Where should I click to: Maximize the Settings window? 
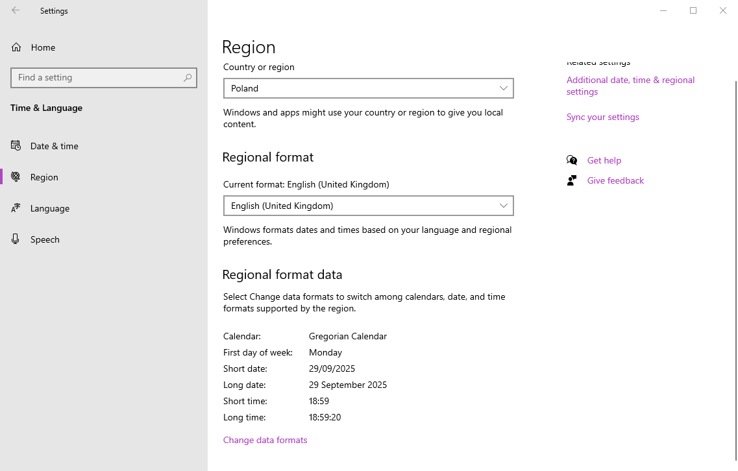click(693, 10)
